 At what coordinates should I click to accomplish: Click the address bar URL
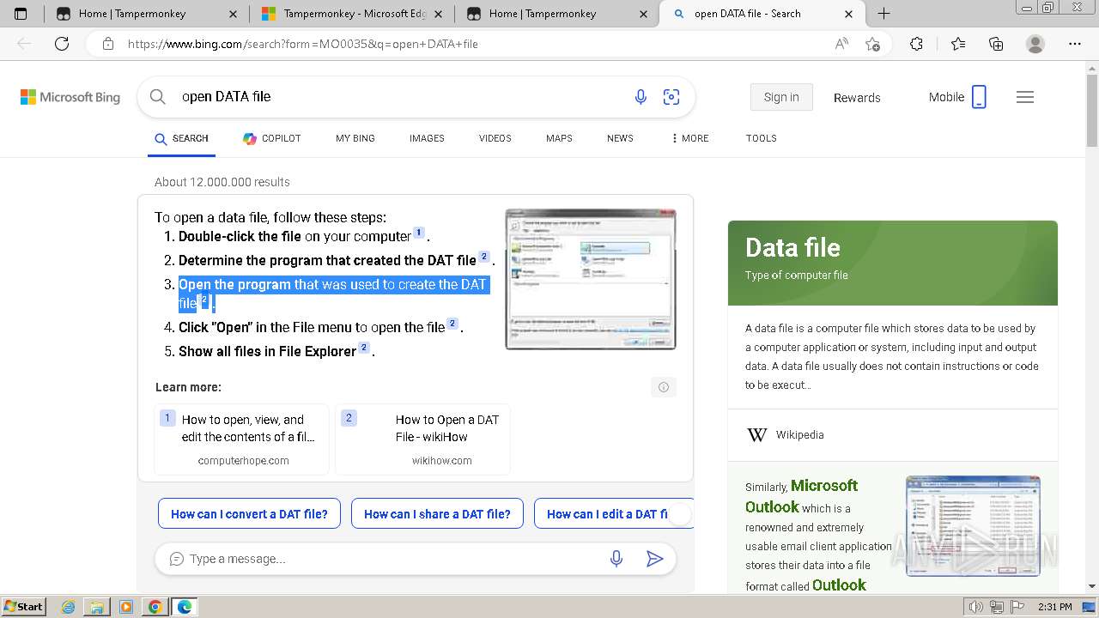(303, 44)
